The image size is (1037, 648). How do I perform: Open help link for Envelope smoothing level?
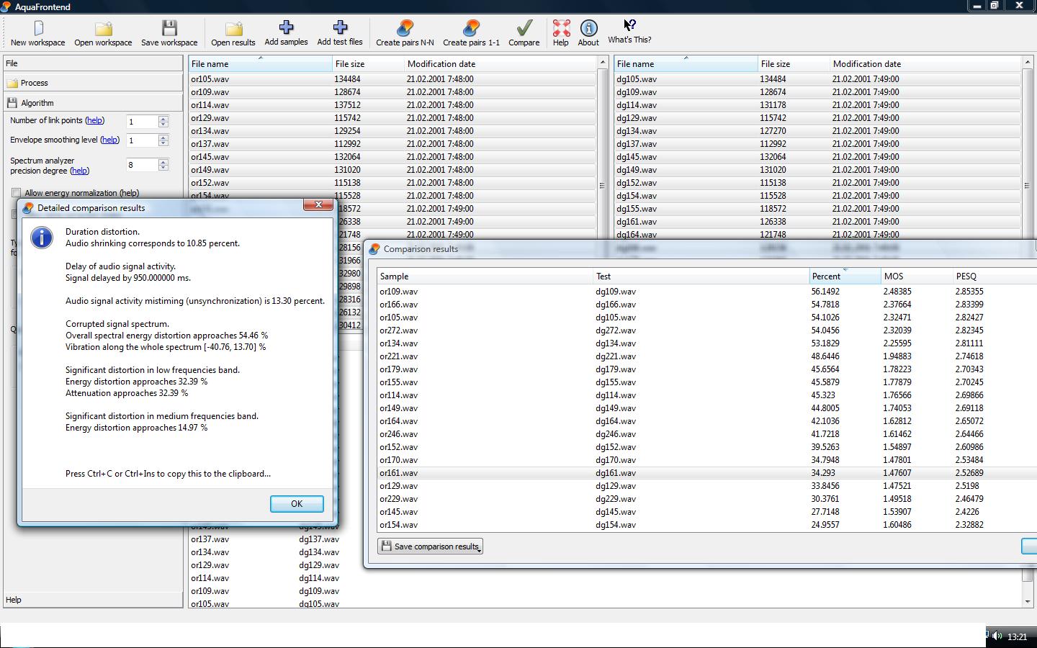110,140
